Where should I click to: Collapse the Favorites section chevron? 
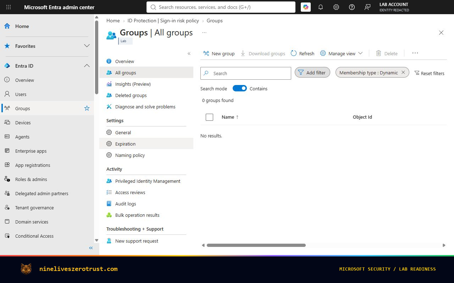coord(87,46)
